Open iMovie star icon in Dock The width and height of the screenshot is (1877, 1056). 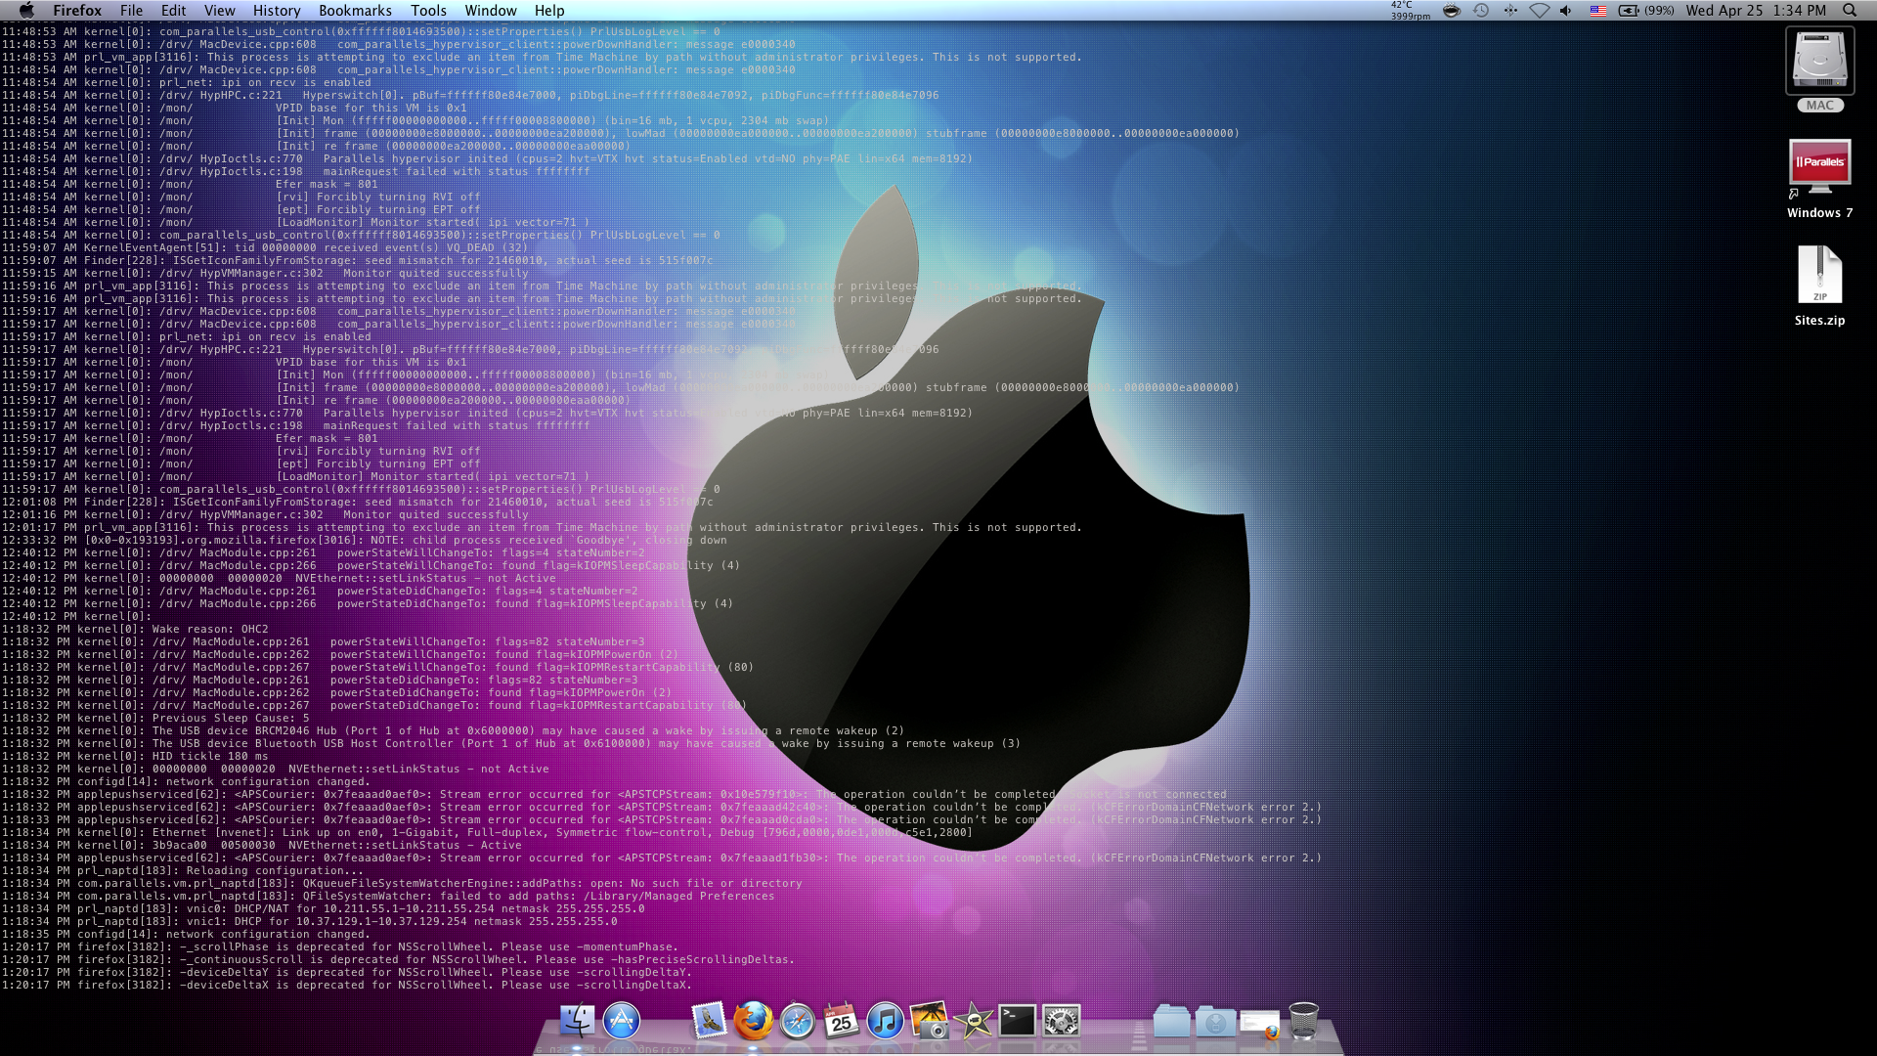pos(973,1022)
